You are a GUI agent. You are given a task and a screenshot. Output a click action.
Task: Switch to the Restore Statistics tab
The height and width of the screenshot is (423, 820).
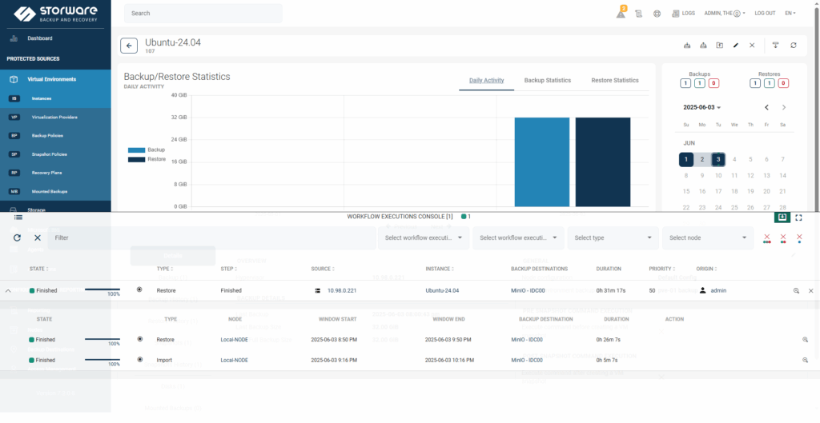coord(614,80)
